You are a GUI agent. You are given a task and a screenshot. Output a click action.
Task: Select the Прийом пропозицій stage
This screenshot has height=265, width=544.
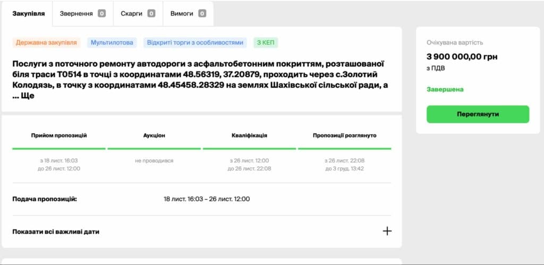click(59, 135)
